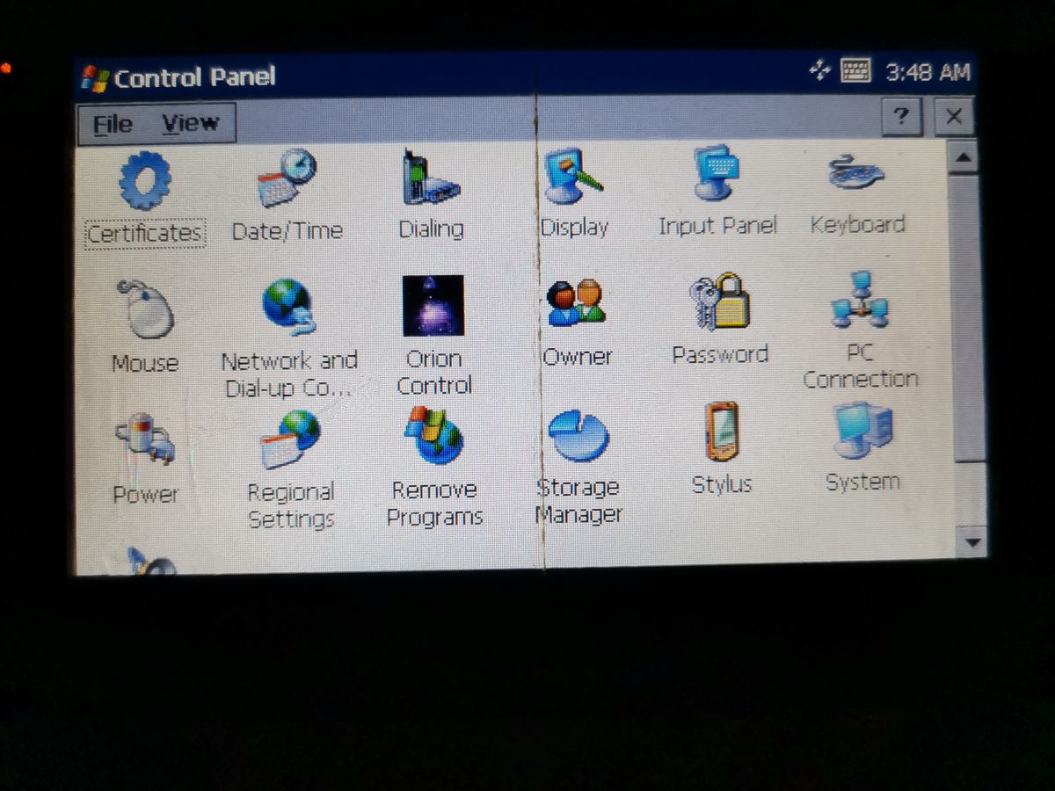Click the 3:48 AM clock
Image resolution: width=1055 pixels, height=791 pixels.
(x=928, y=71)
